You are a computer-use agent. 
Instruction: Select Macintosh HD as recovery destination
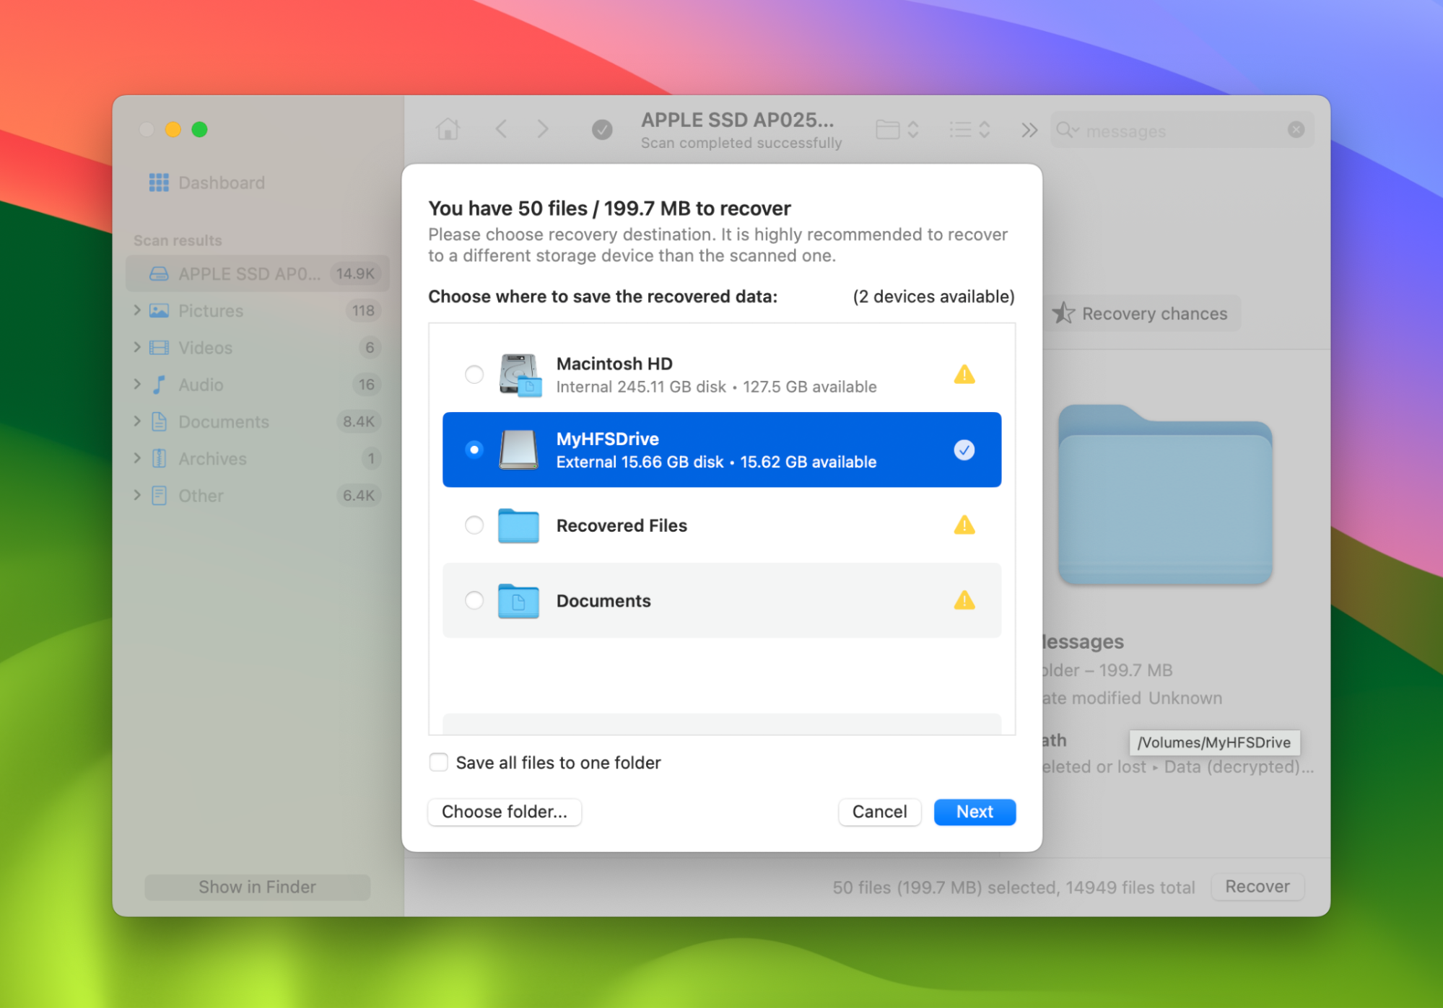474,374
